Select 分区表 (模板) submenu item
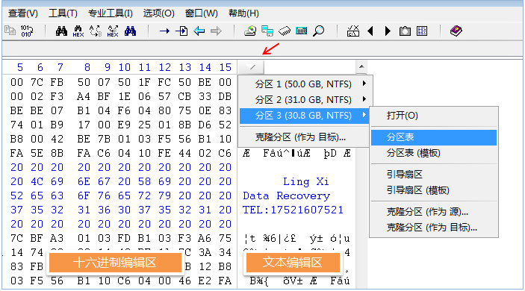Screen dimensions: 525x291 (x=434, y=153)
